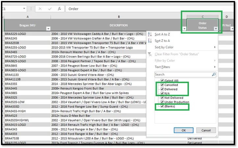
Task: Select column B header
Action: tap(119, 17)
